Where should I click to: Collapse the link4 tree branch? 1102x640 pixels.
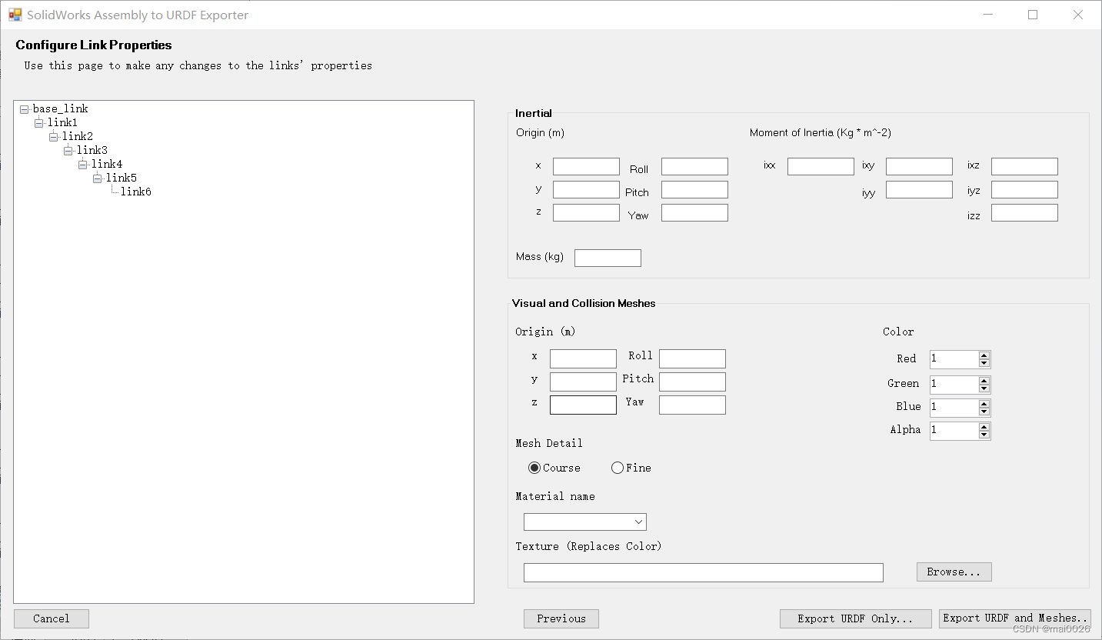point(82,163)
